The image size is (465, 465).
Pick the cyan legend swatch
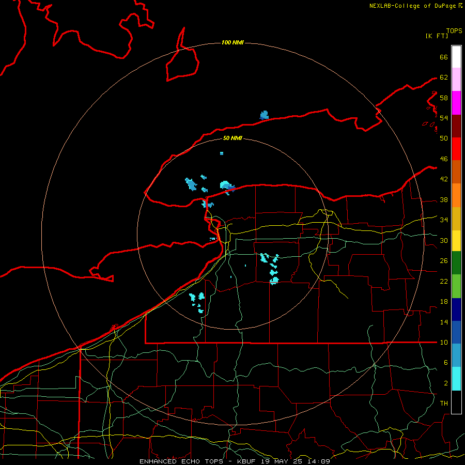tap(456, 379)
